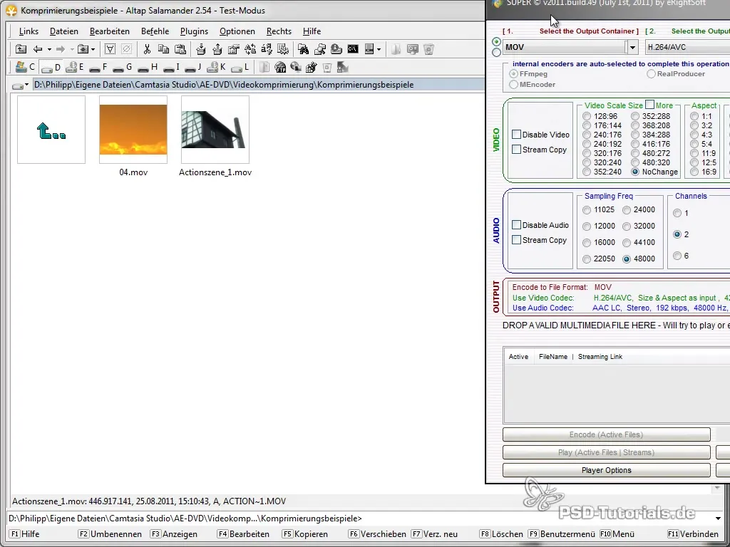Click the F6 Verschieben button
The width and height of the screenshot is (730, 547).
(x=378, y=534)
